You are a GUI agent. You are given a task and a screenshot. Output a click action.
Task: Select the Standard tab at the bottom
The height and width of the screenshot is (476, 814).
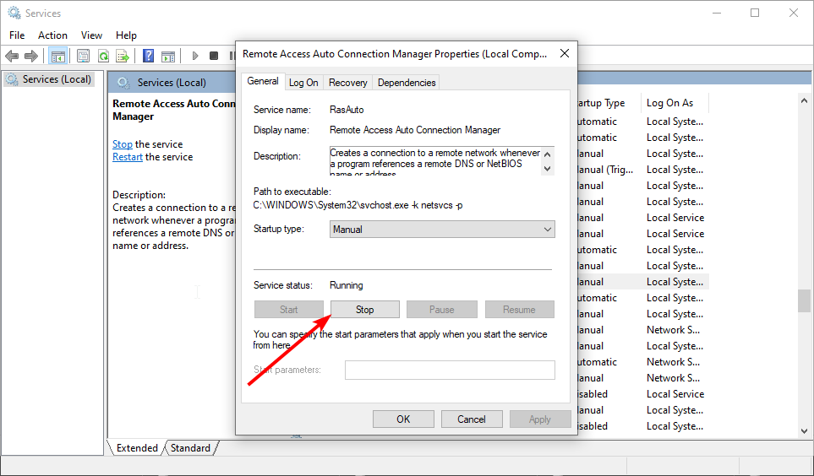coord(190,448)
